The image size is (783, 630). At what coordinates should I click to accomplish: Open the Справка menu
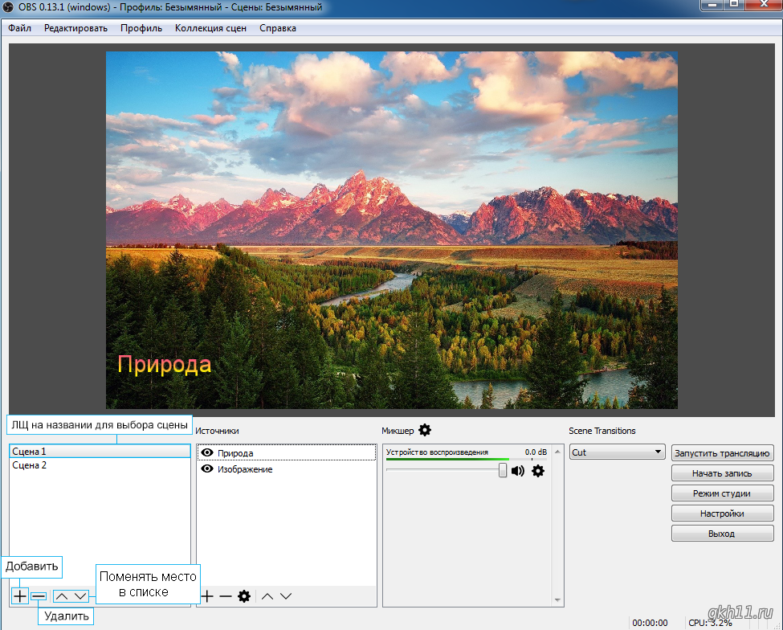[278, 28]
